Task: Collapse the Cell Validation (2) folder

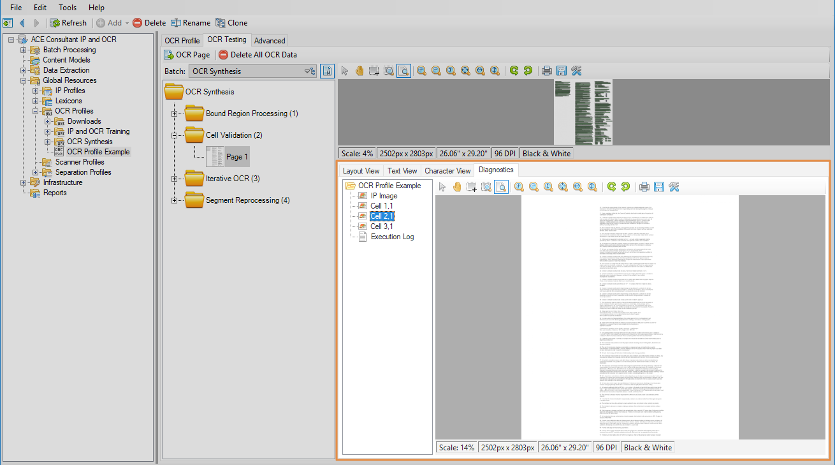Action: [x=173, y=135]
